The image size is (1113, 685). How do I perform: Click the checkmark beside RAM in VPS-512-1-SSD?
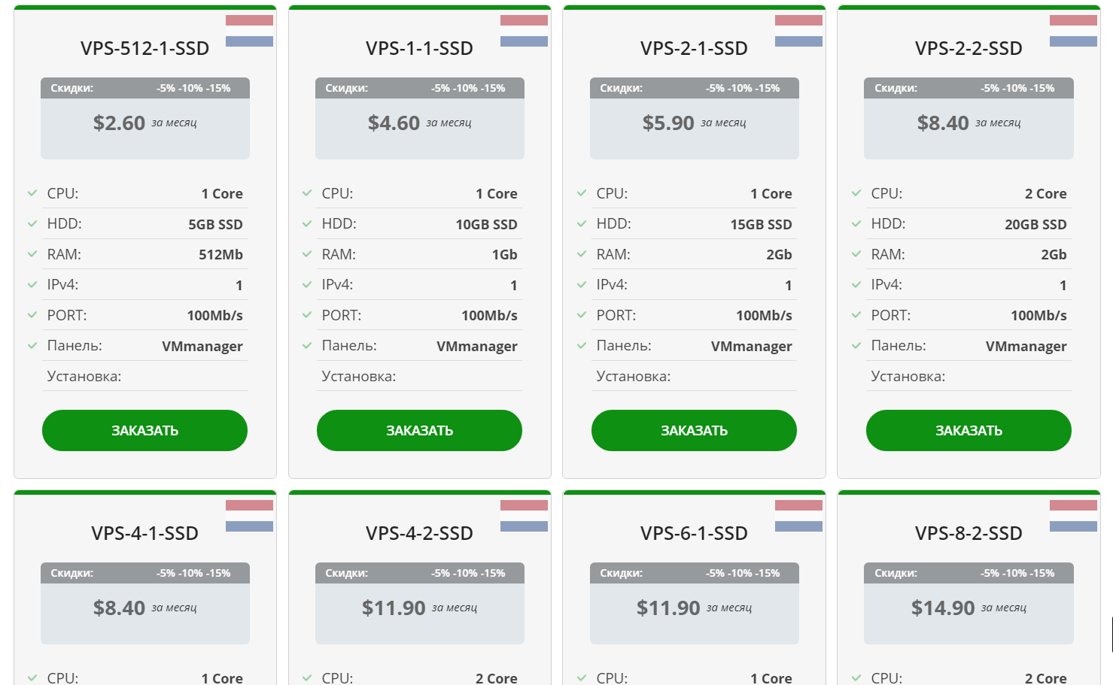[32, 254]
